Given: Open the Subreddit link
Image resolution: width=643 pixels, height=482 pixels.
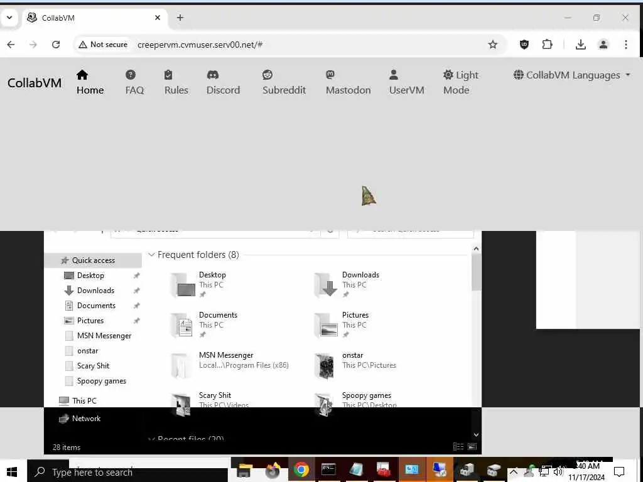Looking at the screenshot, I should [284, 82].
